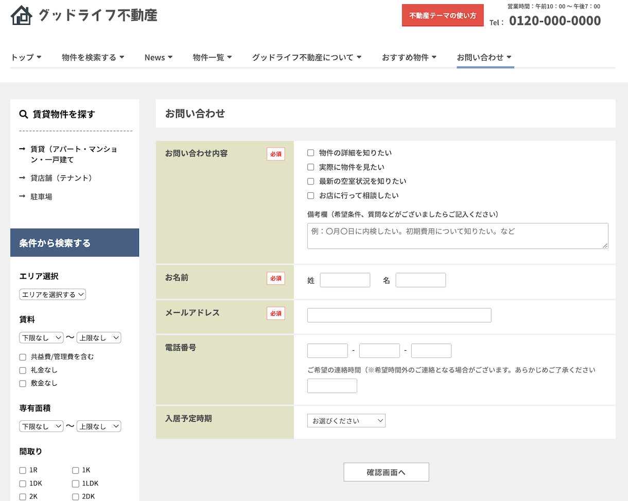
Task: Toggle 共益費/管理費を含む checkbox
Action: [x=23, y=357]
